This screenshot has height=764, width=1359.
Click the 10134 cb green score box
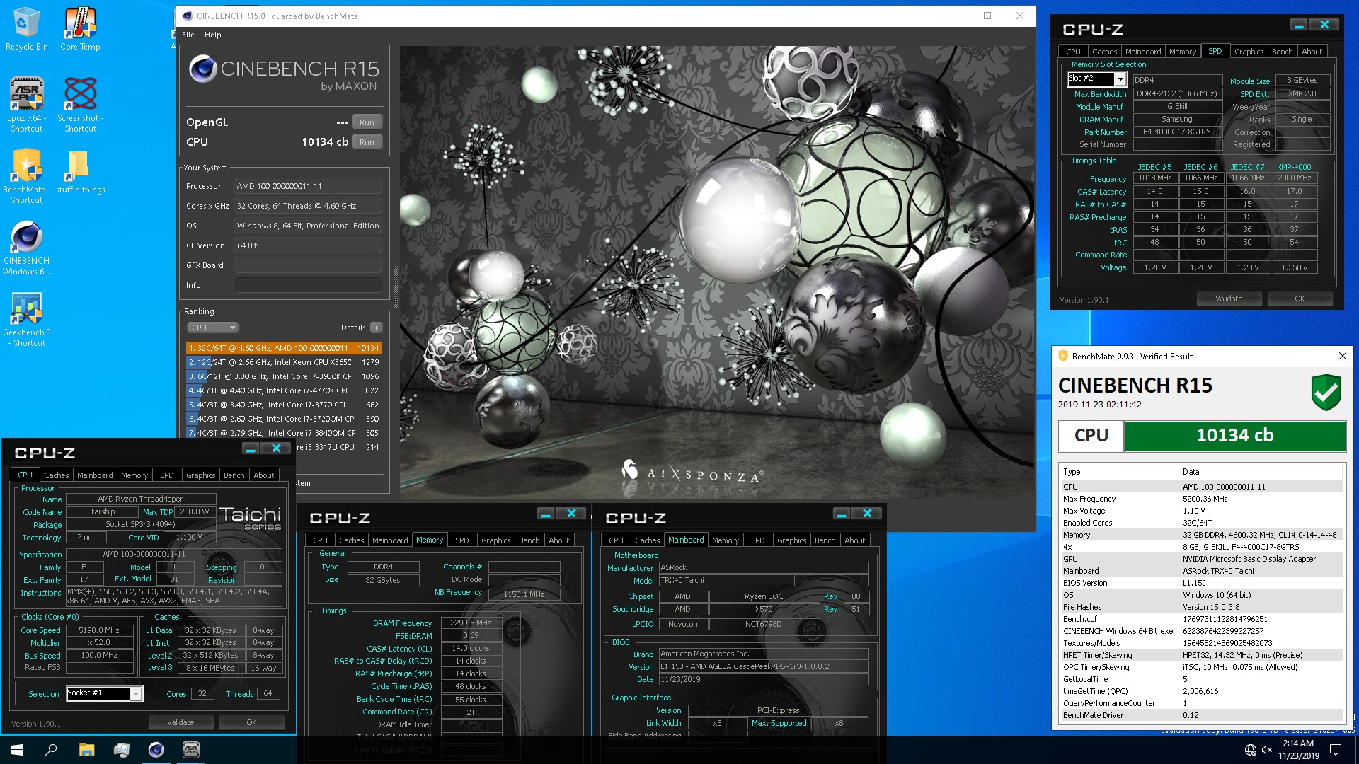tap(1235, 436)
